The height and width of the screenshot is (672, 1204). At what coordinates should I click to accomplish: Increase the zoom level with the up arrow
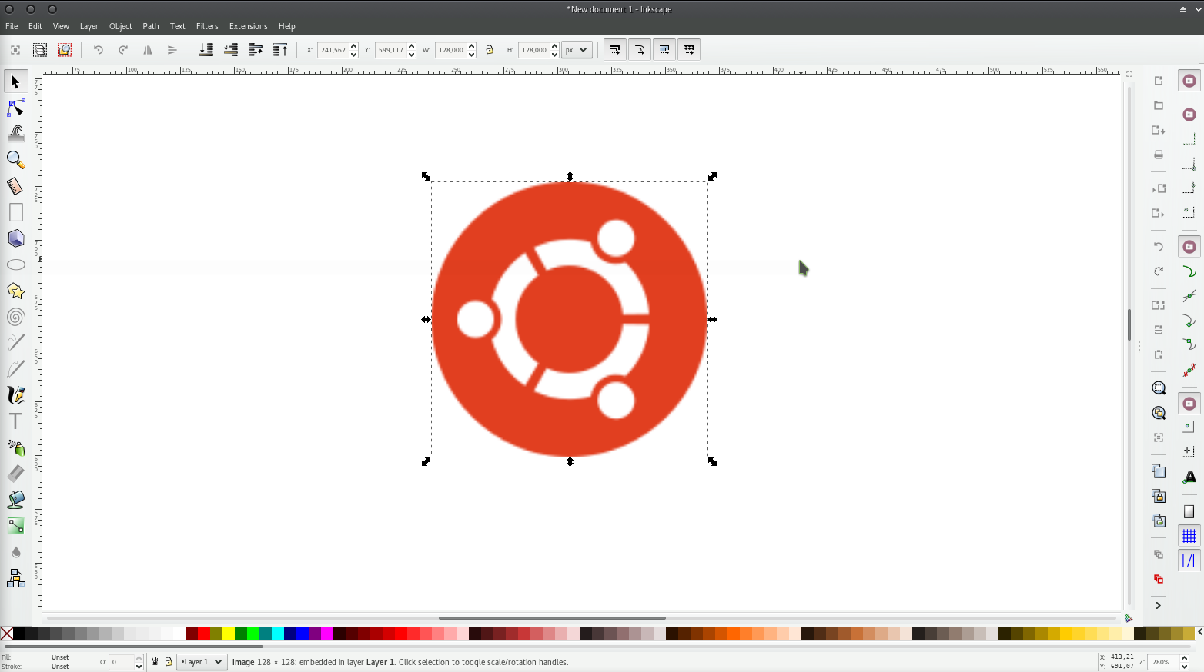1184,658
